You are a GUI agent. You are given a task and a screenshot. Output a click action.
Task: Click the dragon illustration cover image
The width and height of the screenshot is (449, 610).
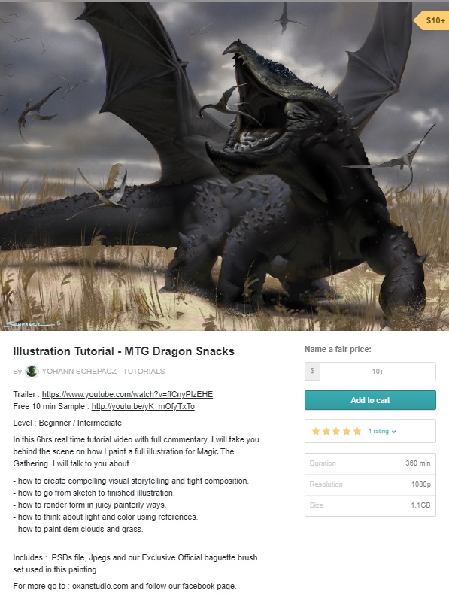[224, 165]
